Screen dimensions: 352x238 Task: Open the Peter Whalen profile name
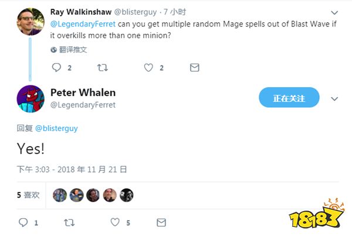pos(83,92)
